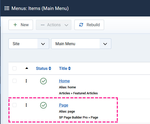Click the published status icon for Home

(x=43, y=81)
